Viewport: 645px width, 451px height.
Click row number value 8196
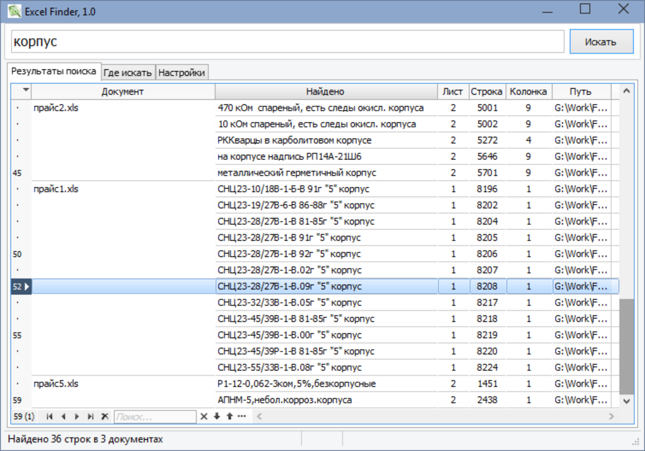coord(488,189)
